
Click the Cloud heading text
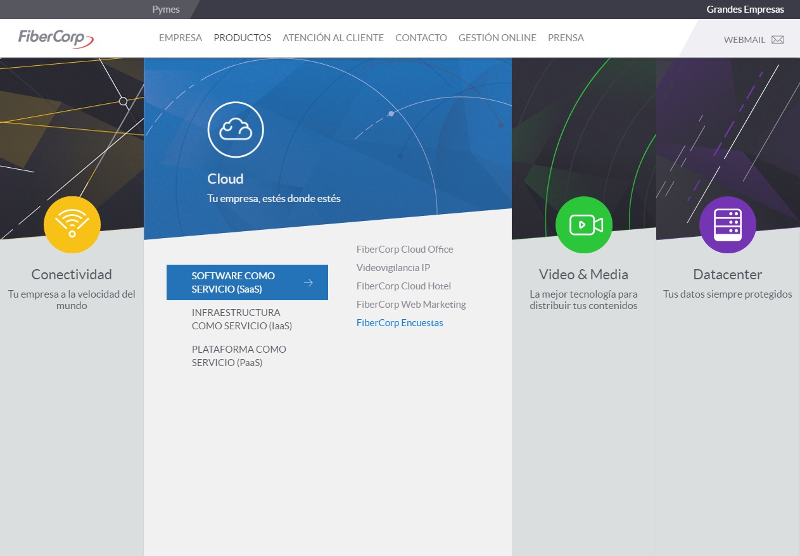(x=225, y=179)
